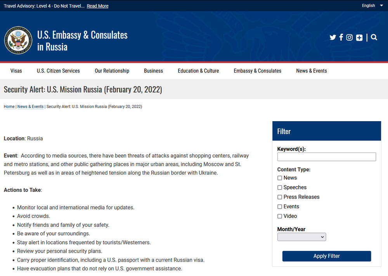Check the News content type box
This screenshot has width=388, height=276.
coord(280,178)
